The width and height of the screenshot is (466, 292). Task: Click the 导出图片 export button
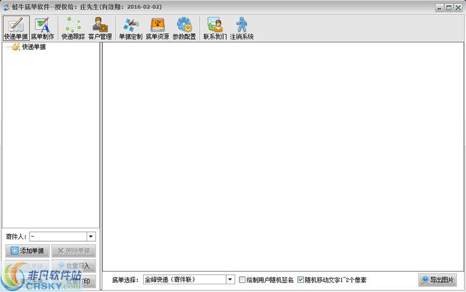437,280
